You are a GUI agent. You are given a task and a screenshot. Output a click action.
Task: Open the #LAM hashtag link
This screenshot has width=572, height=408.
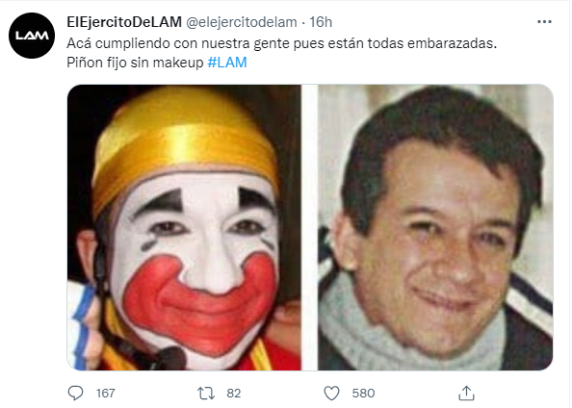pos(227,63)
